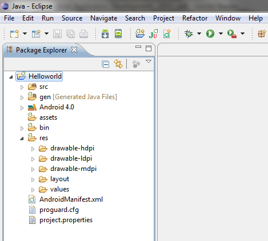Click the New Android XML File icon

(x=167, y=34)
